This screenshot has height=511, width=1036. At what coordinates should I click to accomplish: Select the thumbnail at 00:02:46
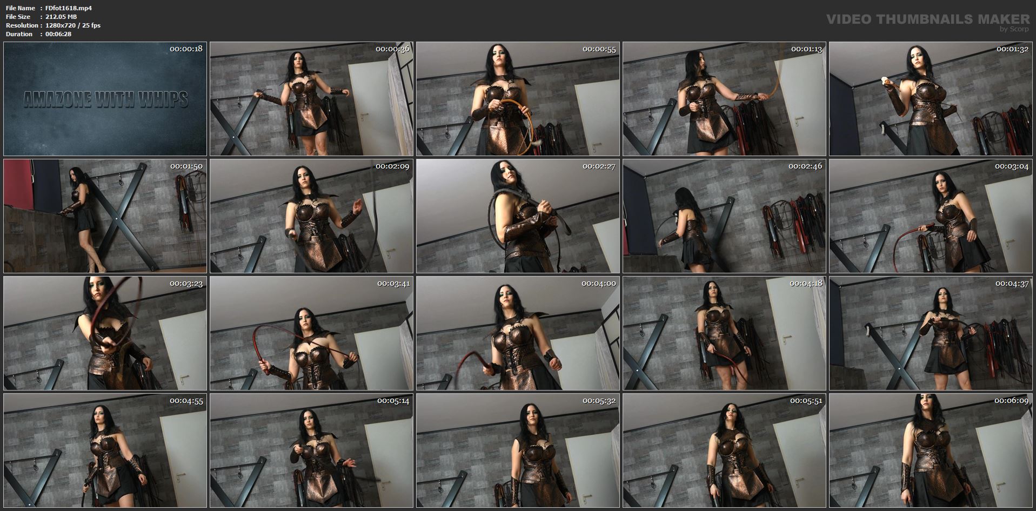tap(724, 216)
